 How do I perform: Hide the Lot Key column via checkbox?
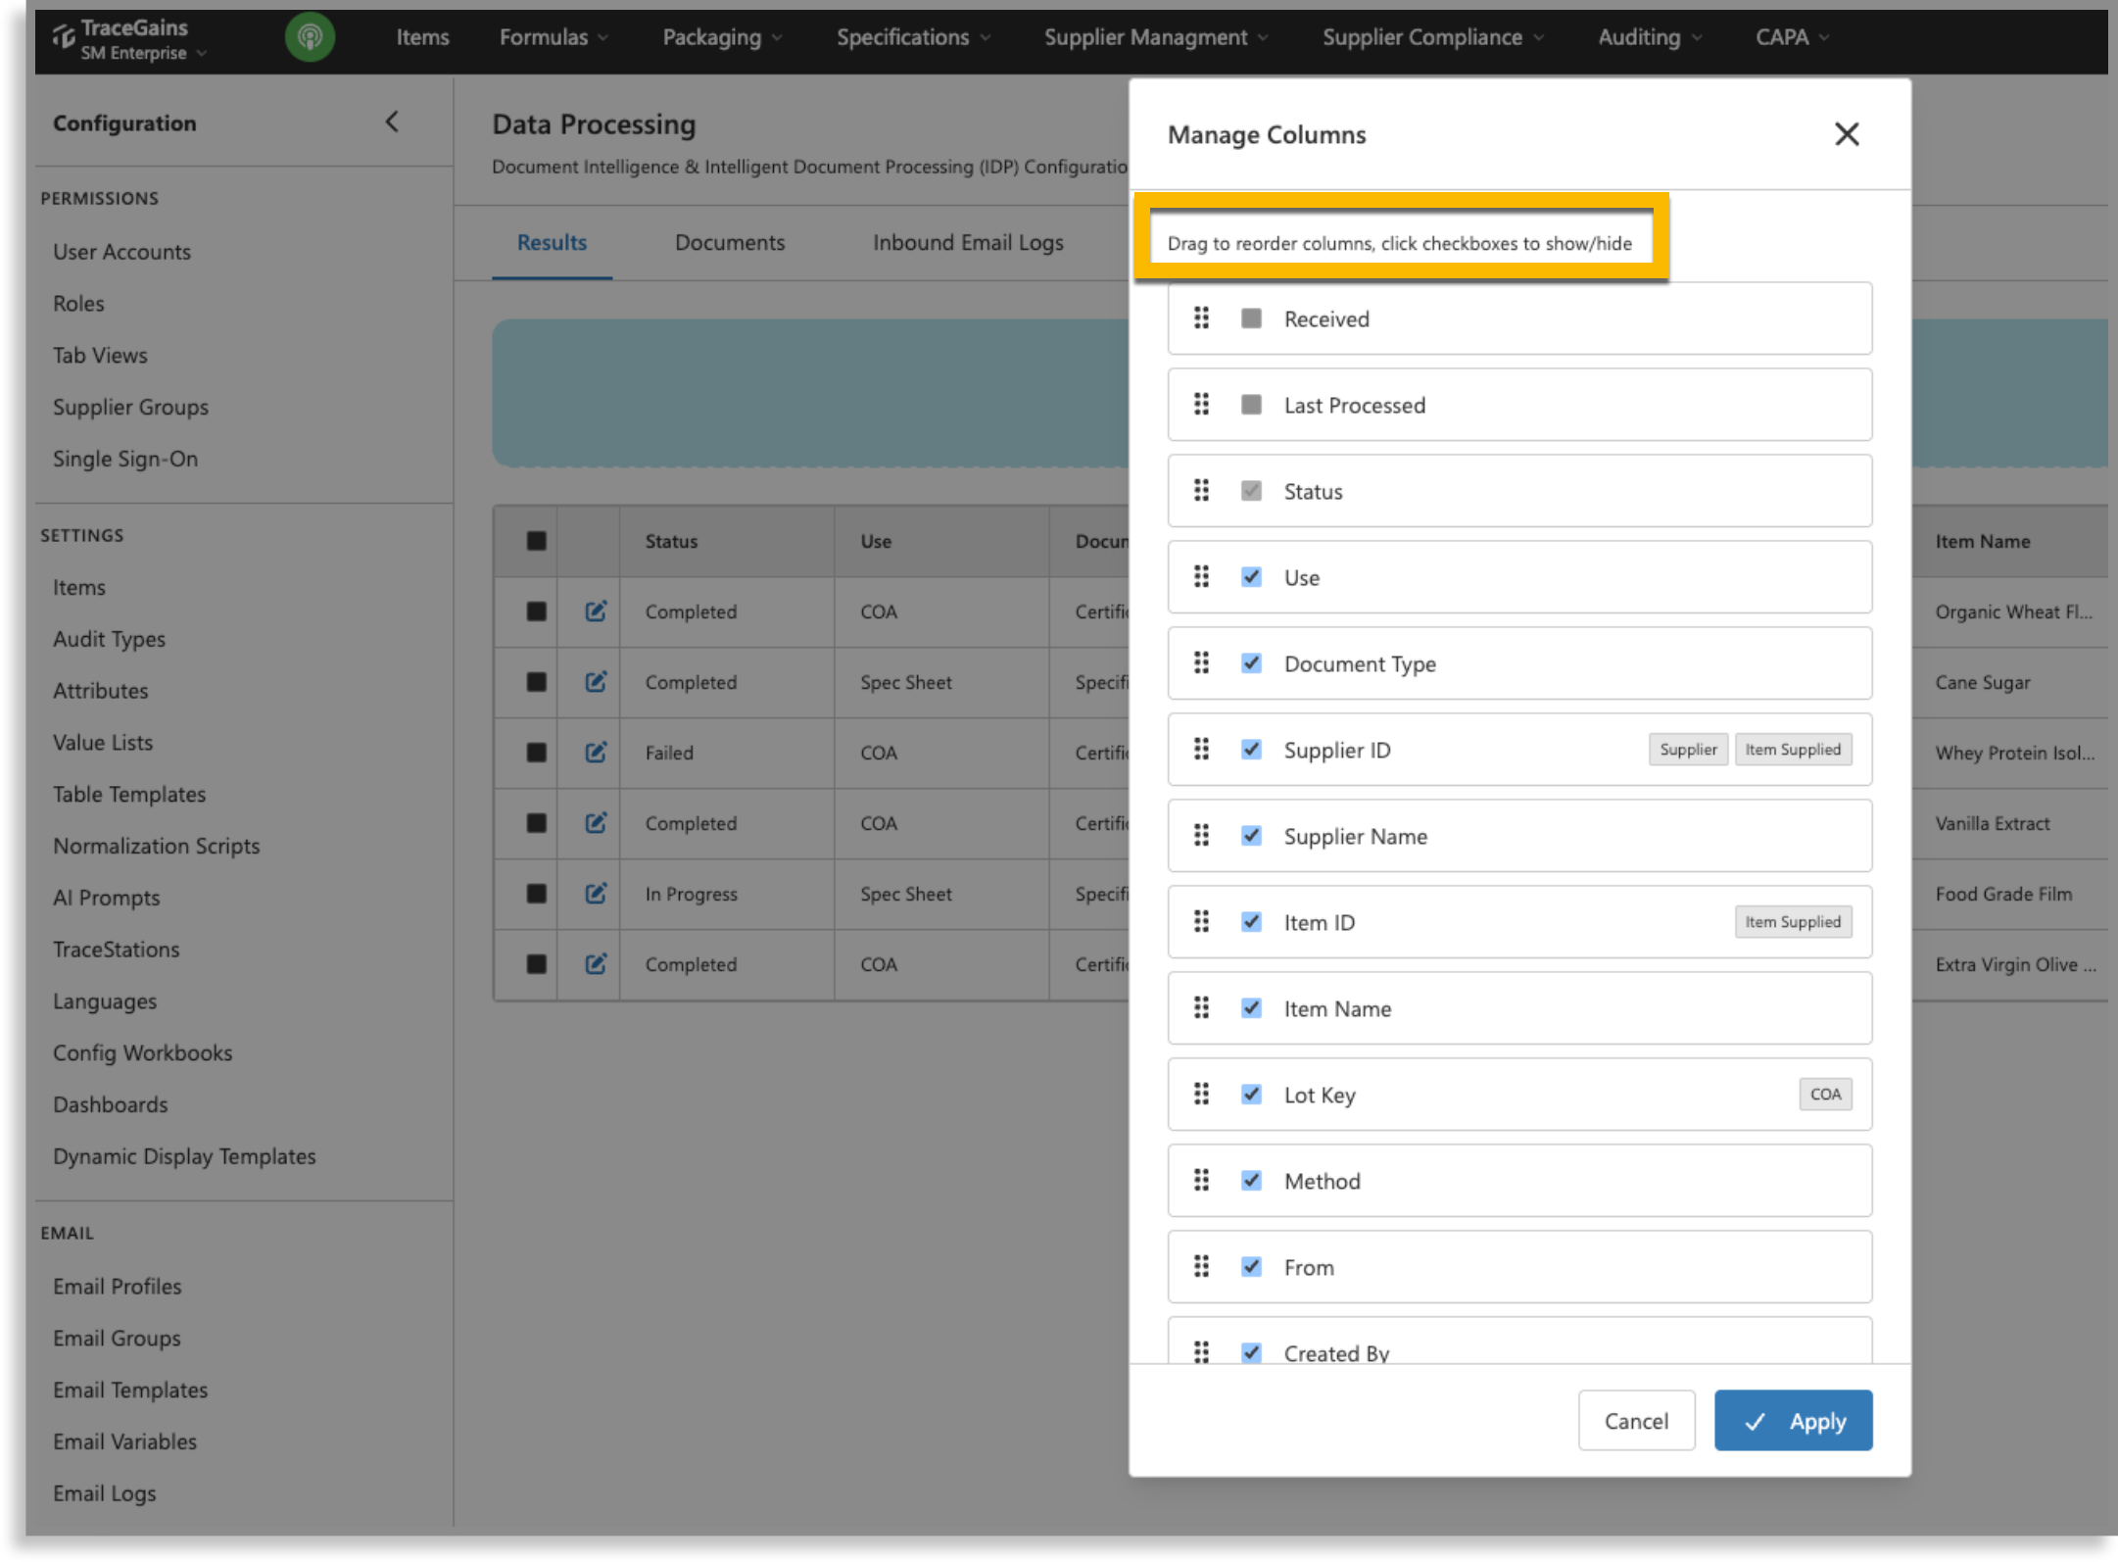(1251, 1095)
